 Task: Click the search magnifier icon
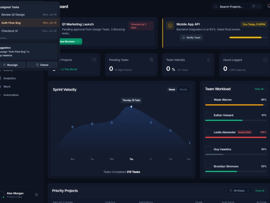216,6
